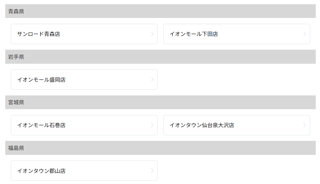
Task: Click the store card under 岩手県
Action: (x=84, y=79)
